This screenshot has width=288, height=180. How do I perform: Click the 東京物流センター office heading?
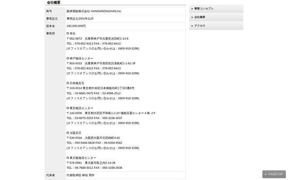(x=80, y=108)
